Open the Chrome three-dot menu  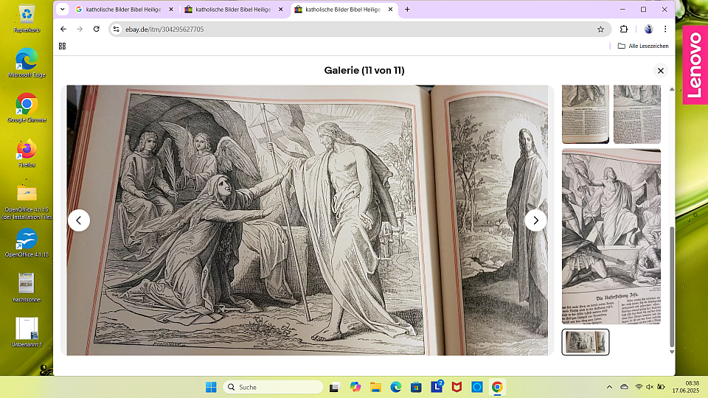665,29
